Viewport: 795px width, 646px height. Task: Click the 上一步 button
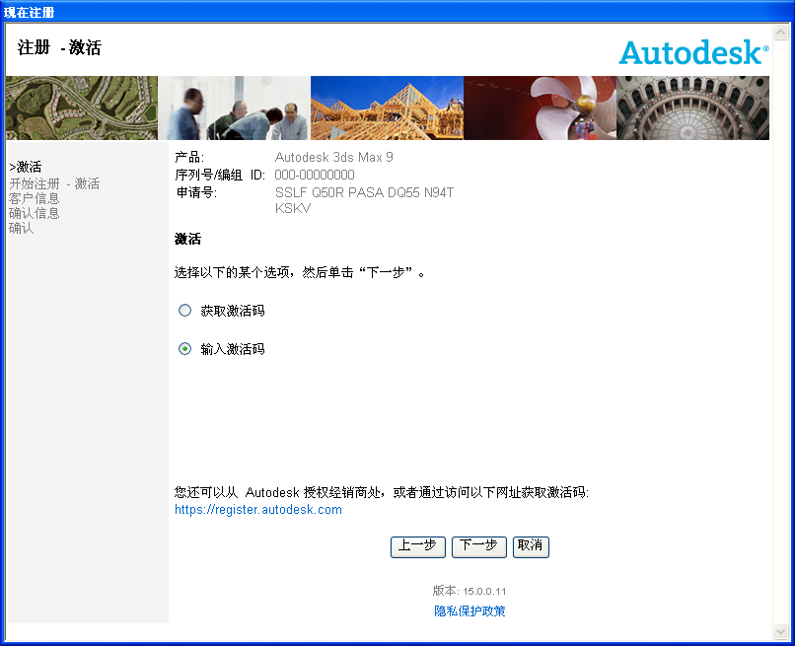pos(418,546)
